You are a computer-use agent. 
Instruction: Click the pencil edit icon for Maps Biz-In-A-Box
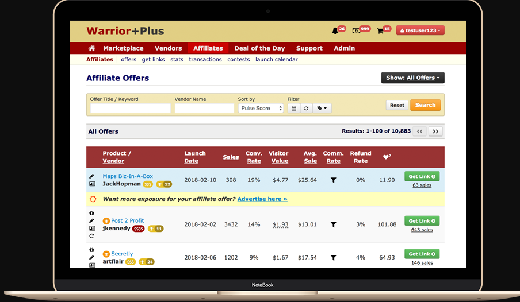92,176
